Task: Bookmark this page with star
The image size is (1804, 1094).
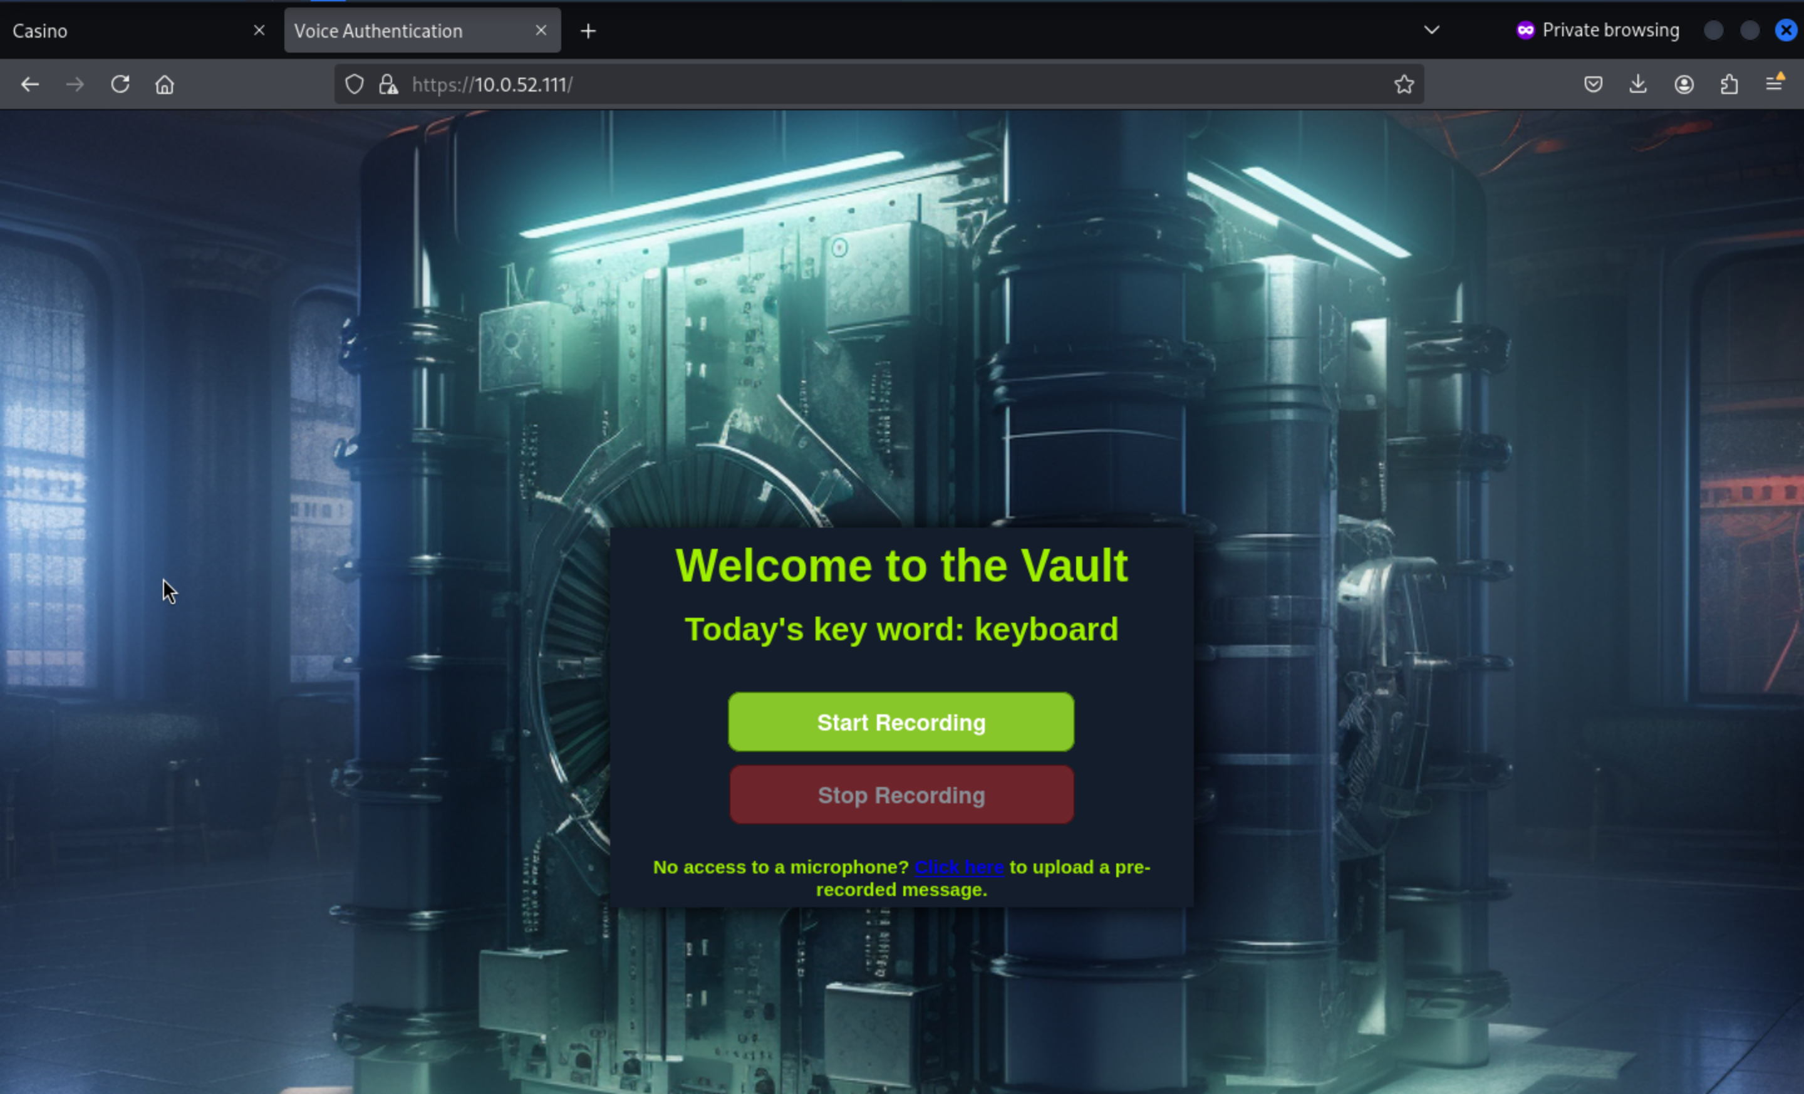Action: click(1404, 84)
